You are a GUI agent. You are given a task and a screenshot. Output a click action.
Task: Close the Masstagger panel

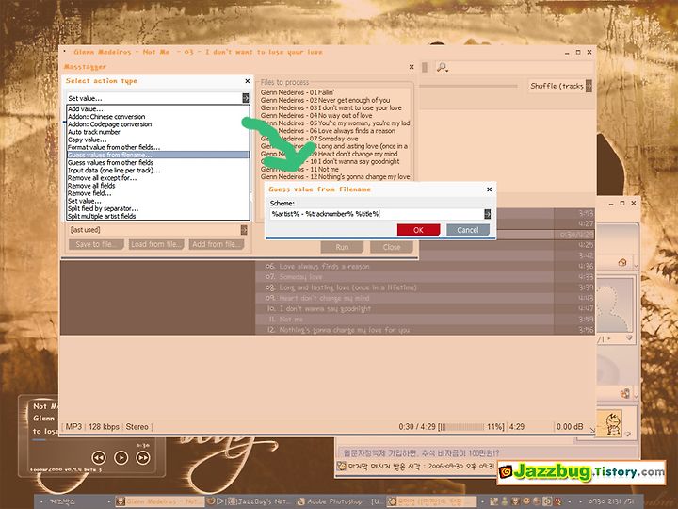tap(412, 67)
